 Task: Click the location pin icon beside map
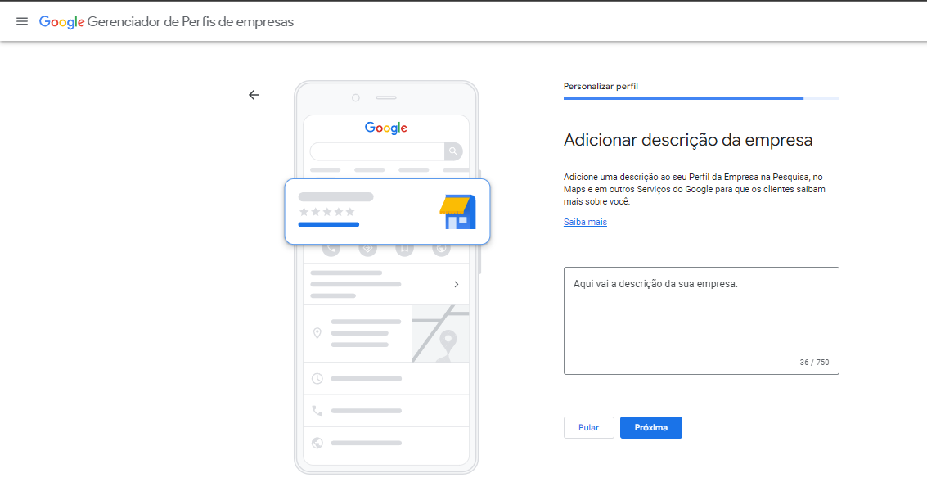click(317, 333)
